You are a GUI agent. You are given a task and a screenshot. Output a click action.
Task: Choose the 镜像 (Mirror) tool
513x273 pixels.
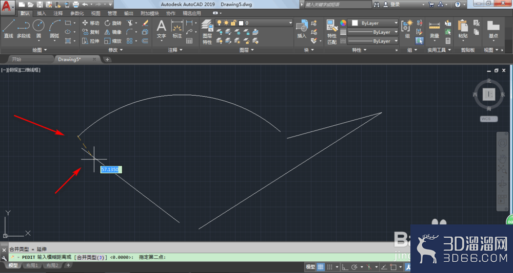point(113,32)
